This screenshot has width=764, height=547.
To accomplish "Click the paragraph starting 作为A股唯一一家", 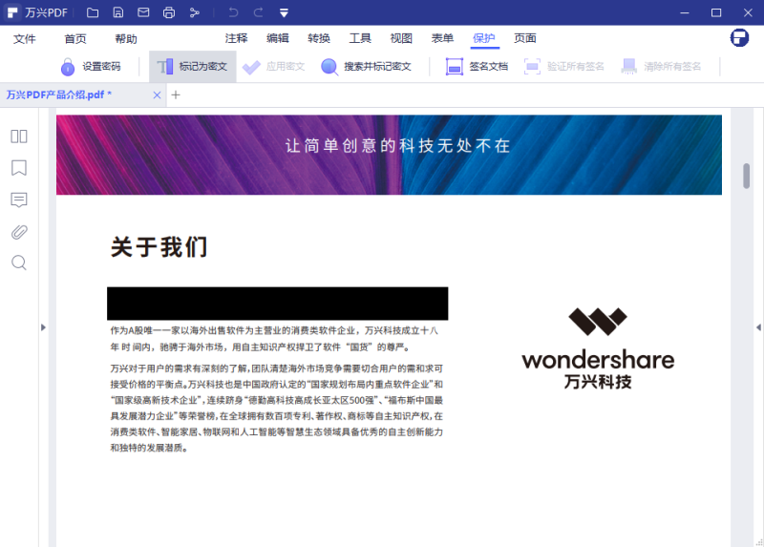I will 274,339.
